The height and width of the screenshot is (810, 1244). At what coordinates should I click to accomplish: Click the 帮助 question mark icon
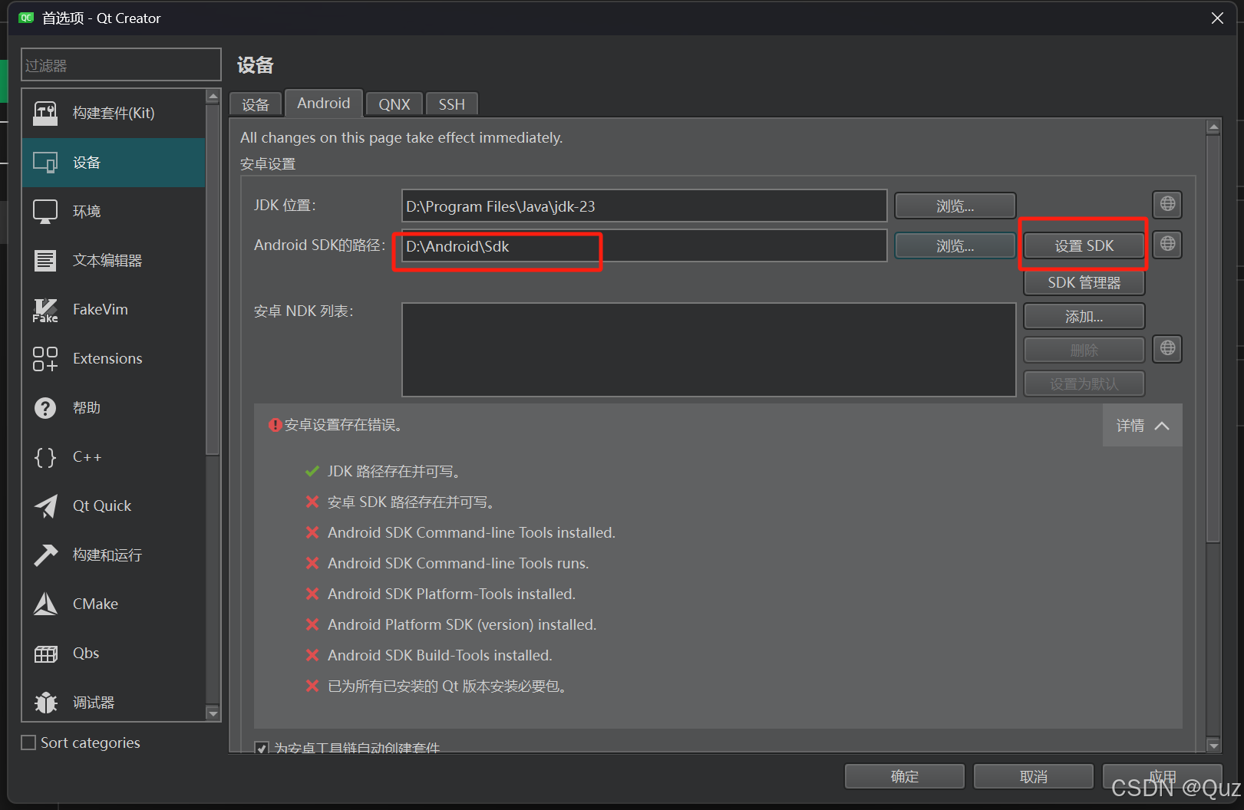pyautogui.click(x=45, y=408)
